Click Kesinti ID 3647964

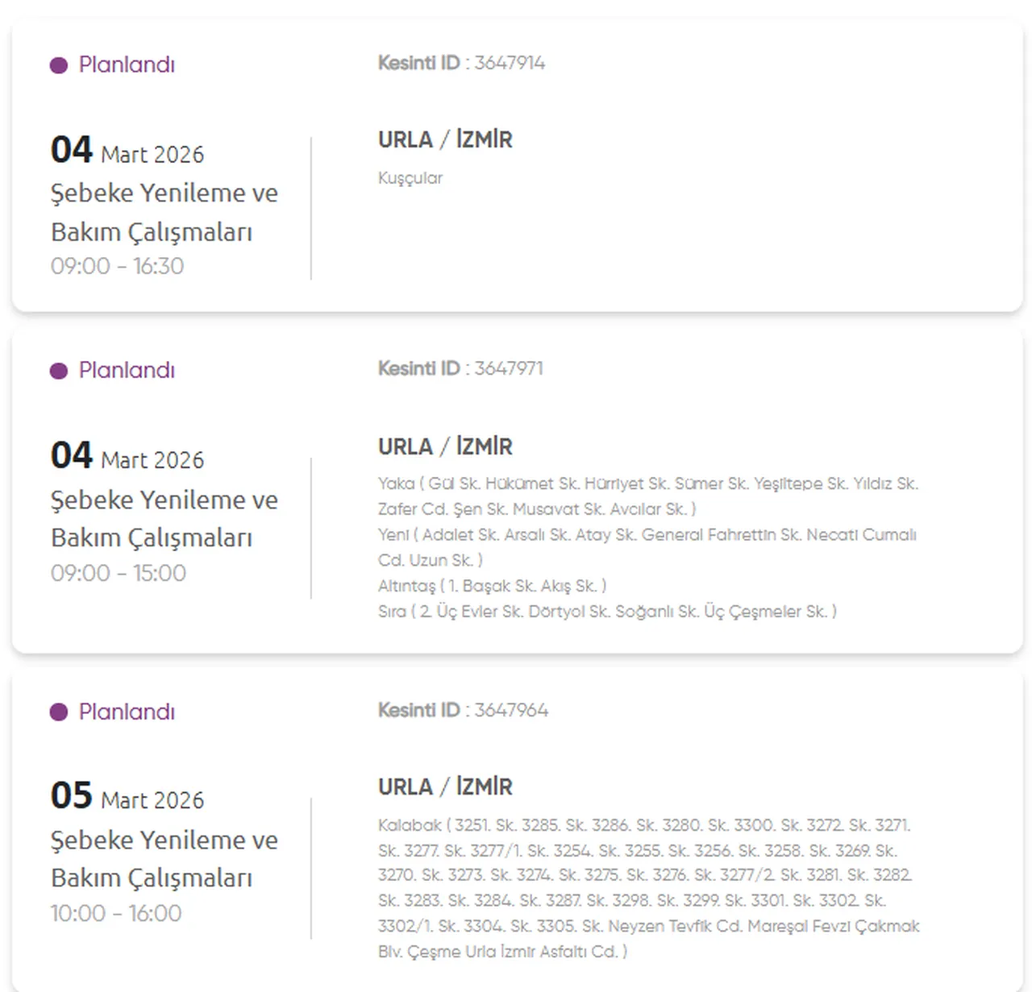(x=463, y=710)
